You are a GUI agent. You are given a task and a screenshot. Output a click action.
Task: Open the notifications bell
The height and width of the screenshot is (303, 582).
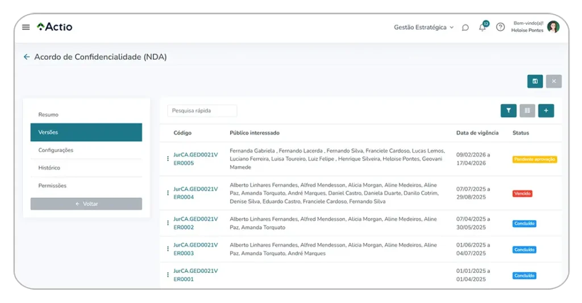pos(483,27)
